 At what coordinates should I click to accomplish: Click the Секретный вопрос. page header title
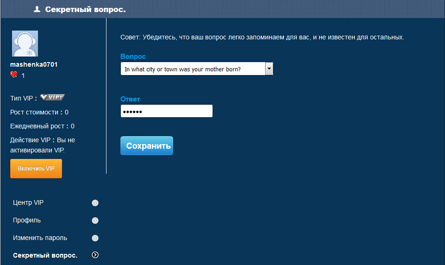pos(85,9)
